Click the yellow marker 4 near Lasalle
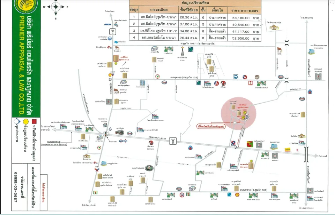 (x=251, y=161)
